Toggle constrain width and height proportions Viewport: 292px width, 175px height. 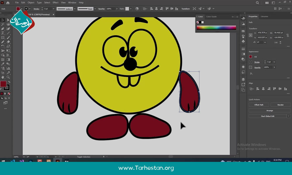(x=288, y=35)
